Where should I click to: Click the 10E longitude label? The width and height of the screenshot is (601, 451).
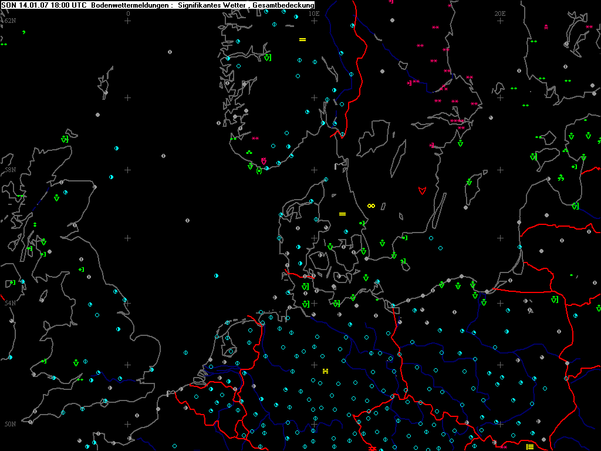tap(314, 13)
